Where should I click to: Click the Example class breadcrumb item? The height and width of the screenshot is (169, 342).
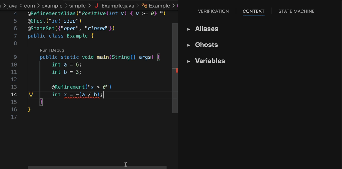[159, 5]
